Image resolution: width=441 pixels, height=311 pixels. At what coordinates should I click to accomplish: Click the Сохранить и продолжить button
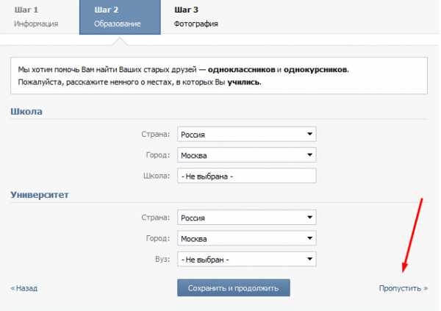(234, 288)
